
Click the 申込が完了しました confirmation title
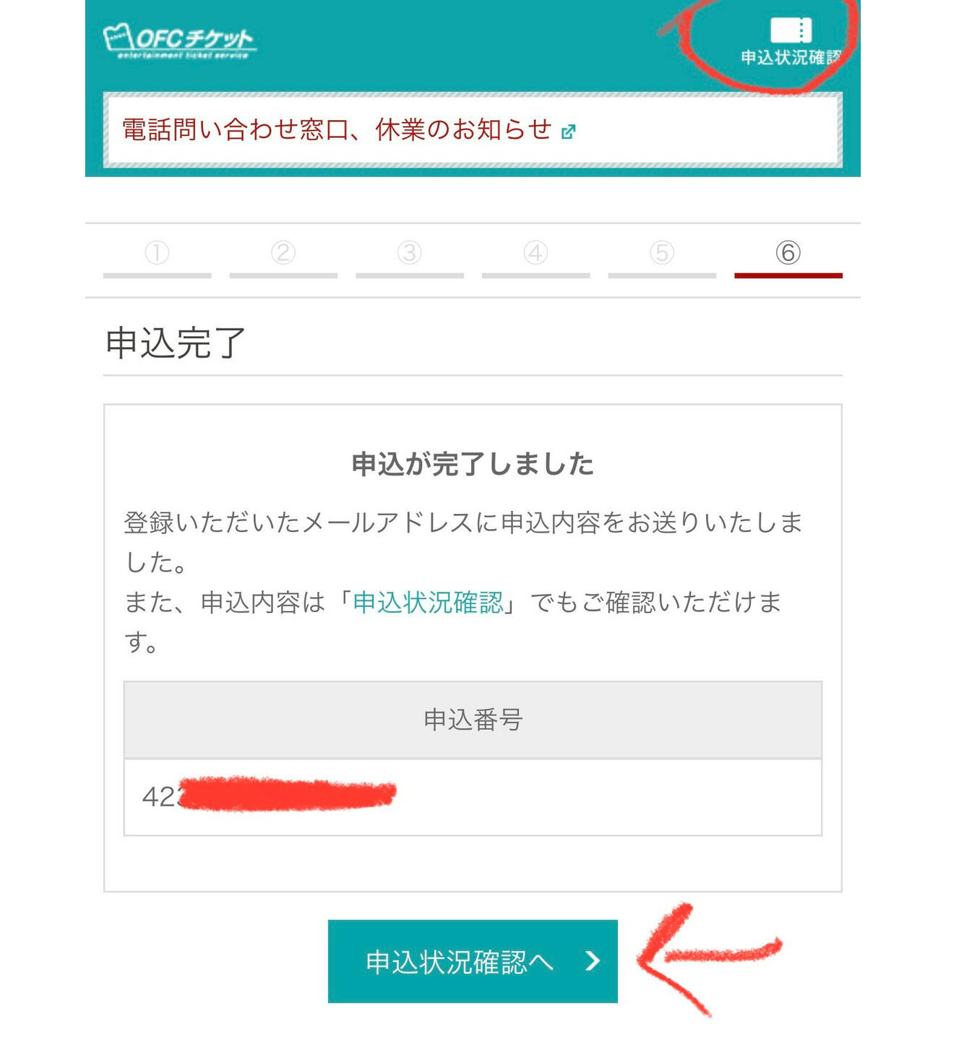point(473,464)
